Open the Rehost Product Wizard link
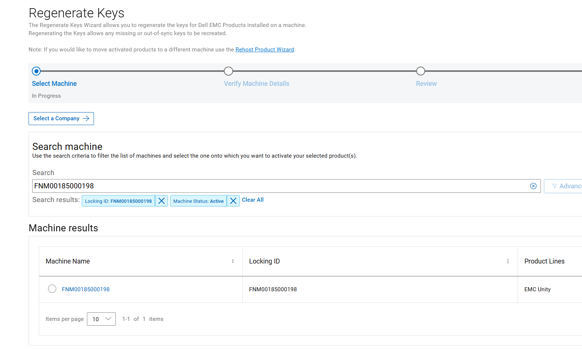This screenshot has width=582, height=349. pos(265,50)
